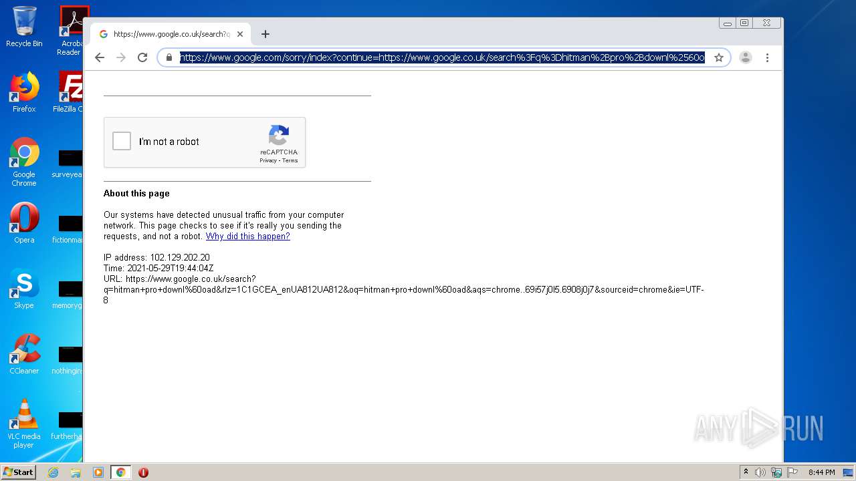Open Skype desktop shortcut
Screen dimensions: 856x481
[24, 289]
